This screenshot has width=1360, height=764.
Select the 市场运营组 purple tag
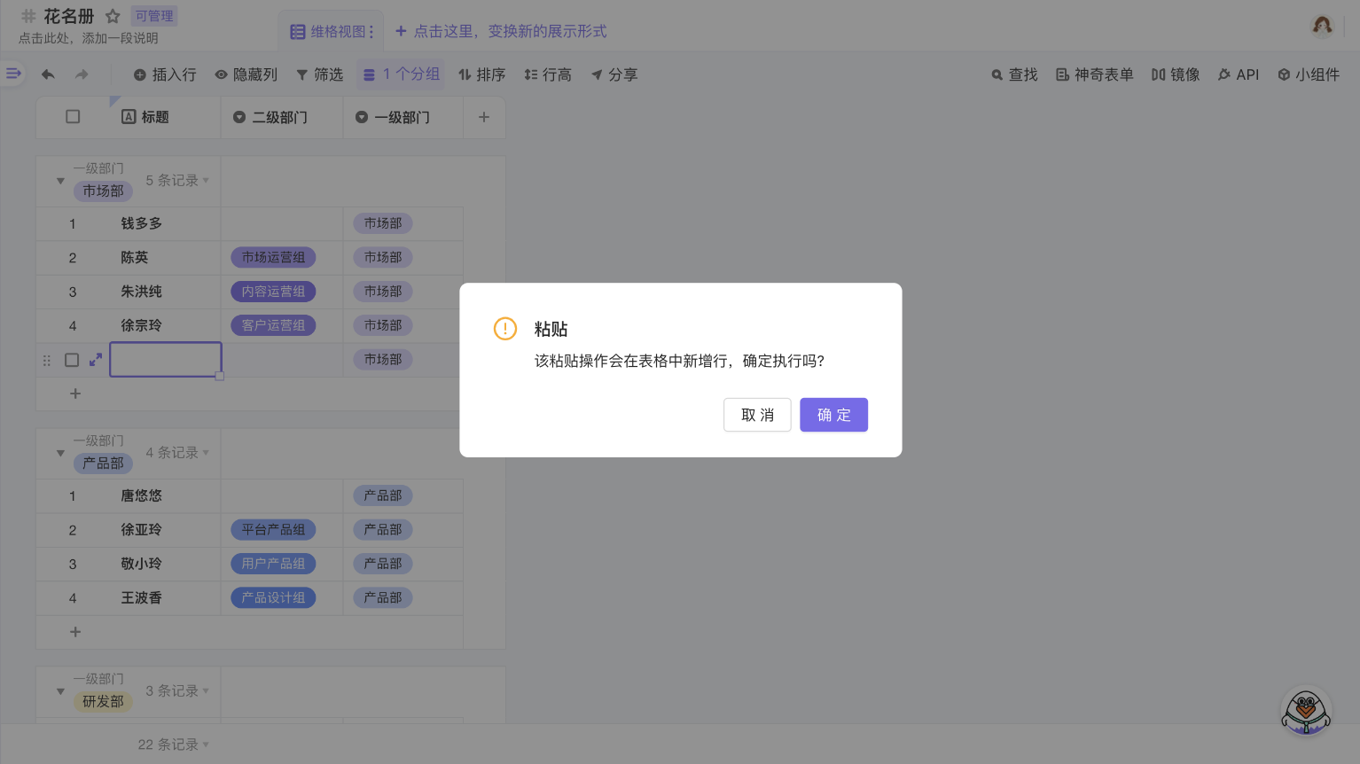point(273,258)
